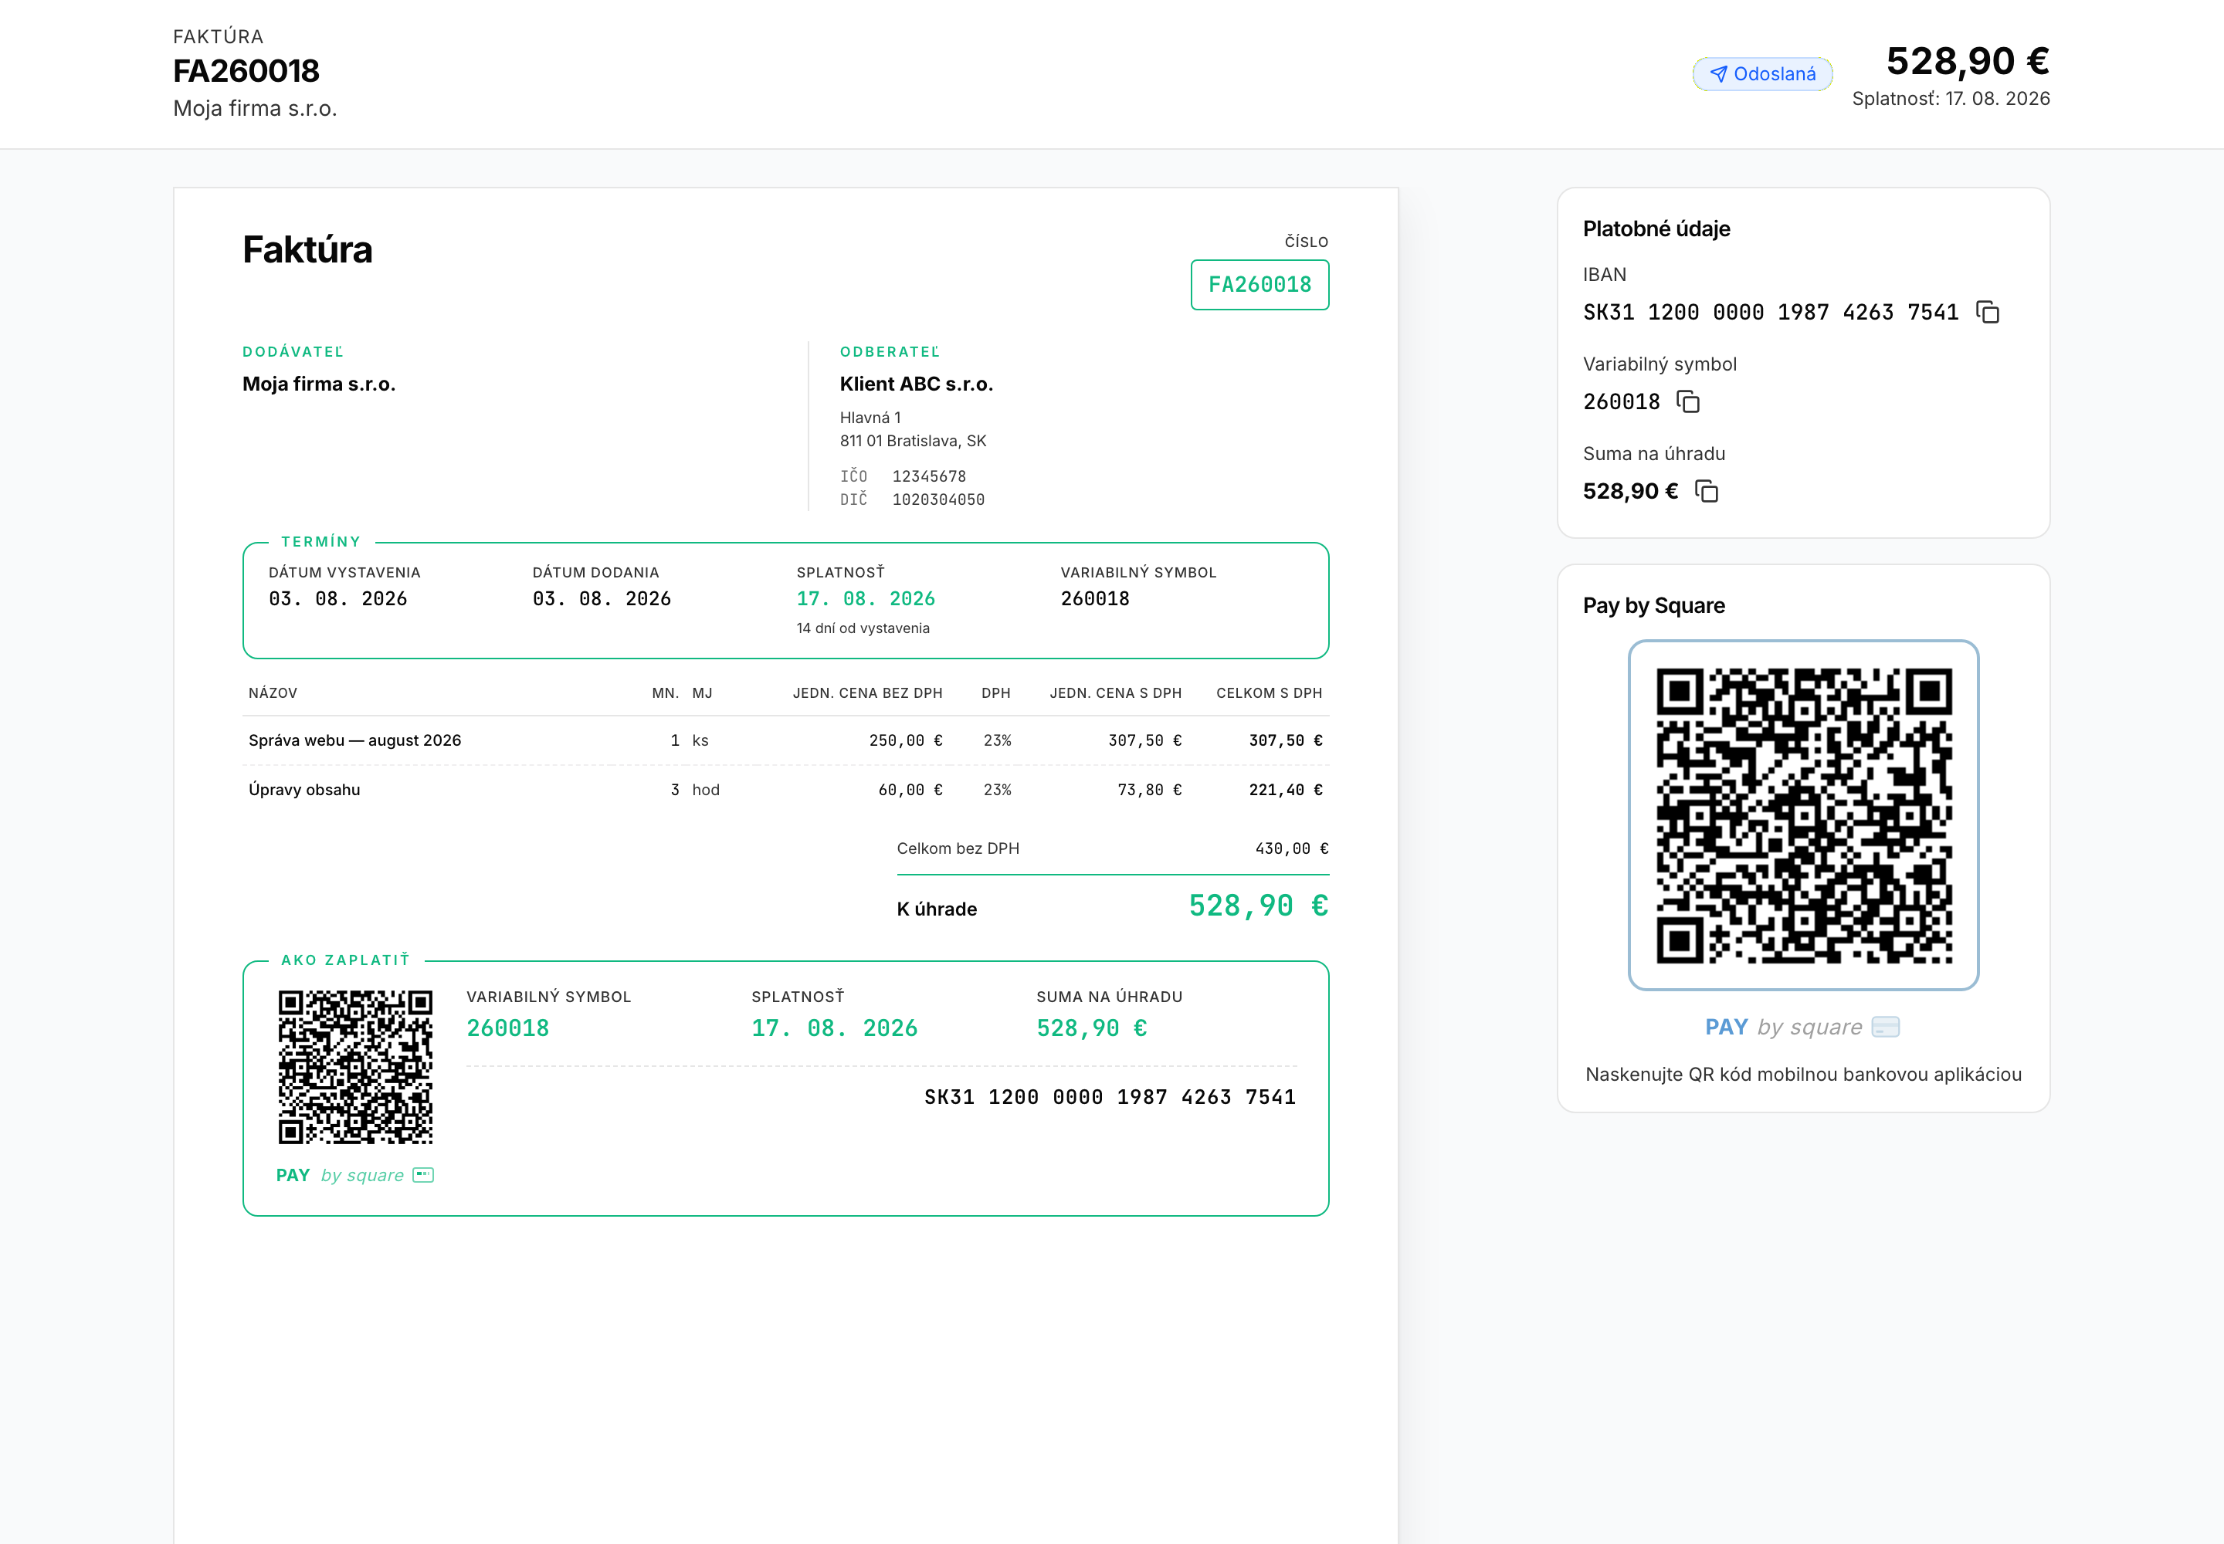Click the Suma na úhradu value in Ako zaplatiť
This screenshot has height=1544, width=2224.
coord(1092,1028)
